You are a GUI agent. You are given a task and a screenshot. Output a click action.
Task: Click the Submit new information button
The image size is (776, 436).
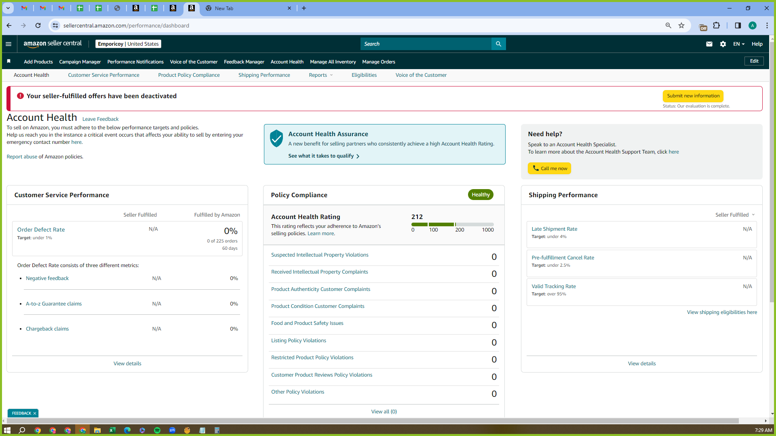[693, 96]
